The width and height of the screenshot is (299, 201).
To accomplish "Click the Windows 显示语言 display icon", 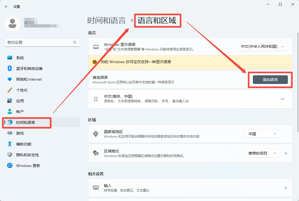I will coord(96,47).
